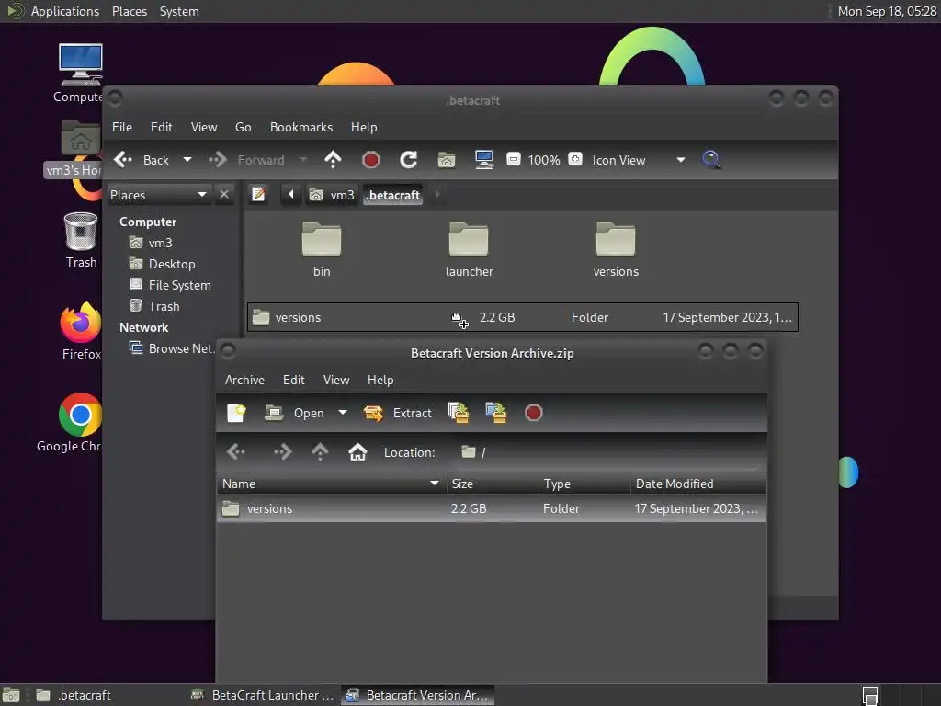The height and width of the screenshot is (706, 941).
Task: Click the Extract button in archive manager
Action: [398, 413]
